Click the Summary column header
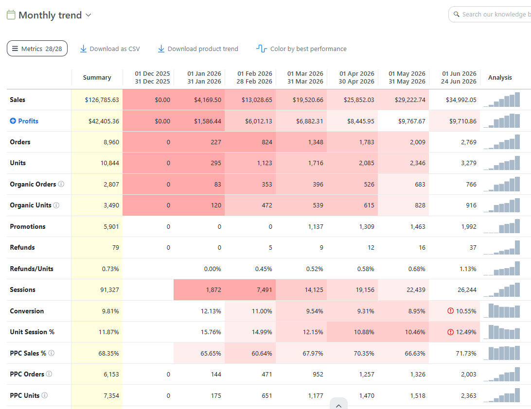The width and height of the screenshot is (531, 409). 97,77
